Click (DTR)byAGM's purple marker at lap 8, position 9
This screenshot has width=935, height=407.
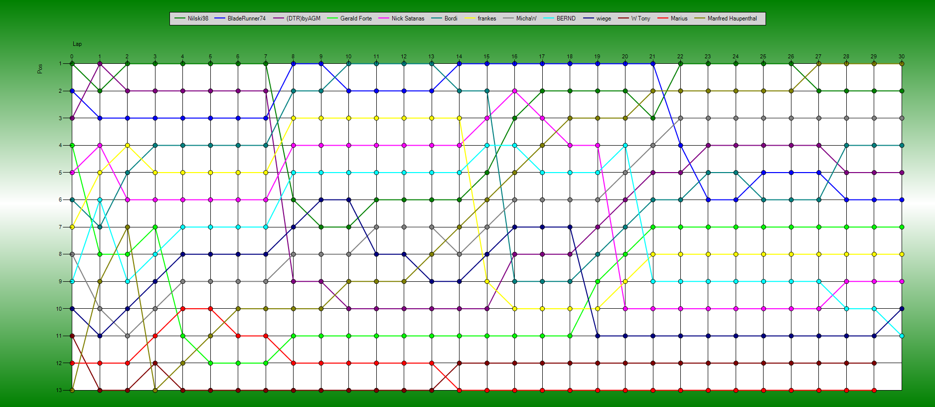coord(293,281)
